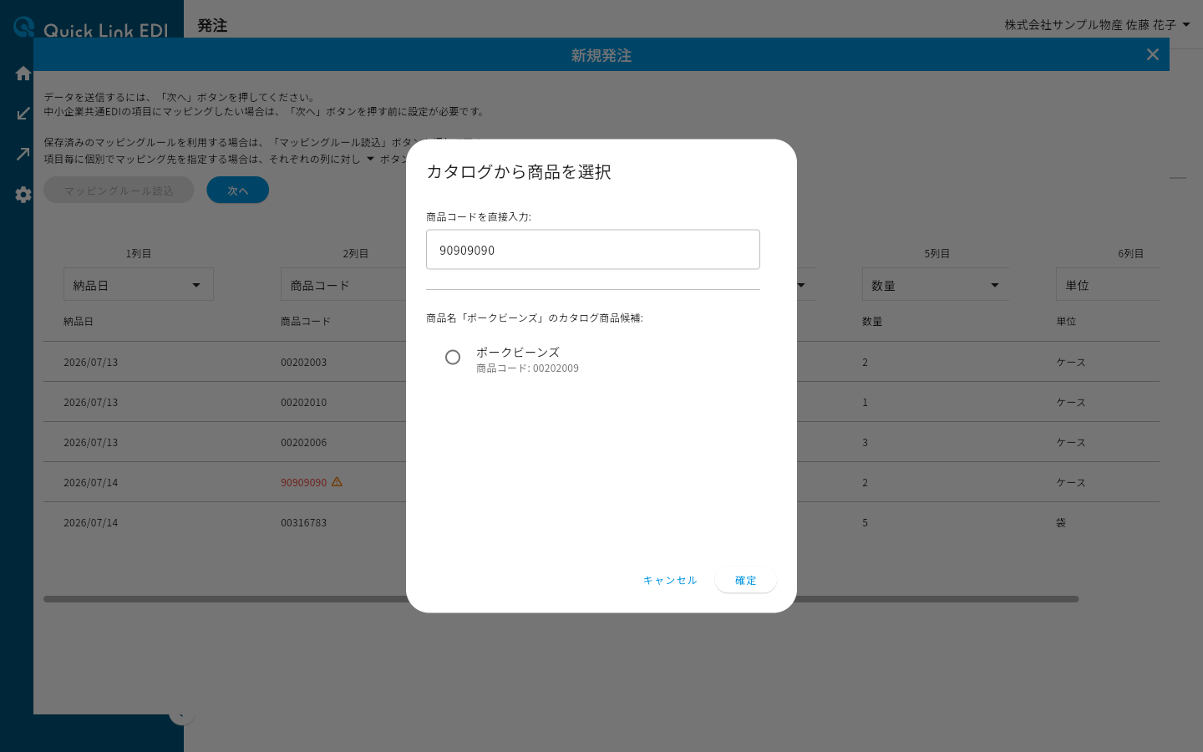The image size is (1203, 752).
Task: Click the ポークビーンズ candidate name text
Action: 518,353
